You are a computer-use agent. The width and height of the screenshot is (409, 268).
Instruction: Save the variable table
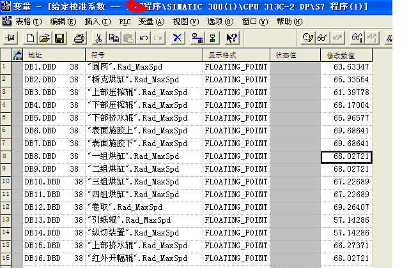coord(59,38)
